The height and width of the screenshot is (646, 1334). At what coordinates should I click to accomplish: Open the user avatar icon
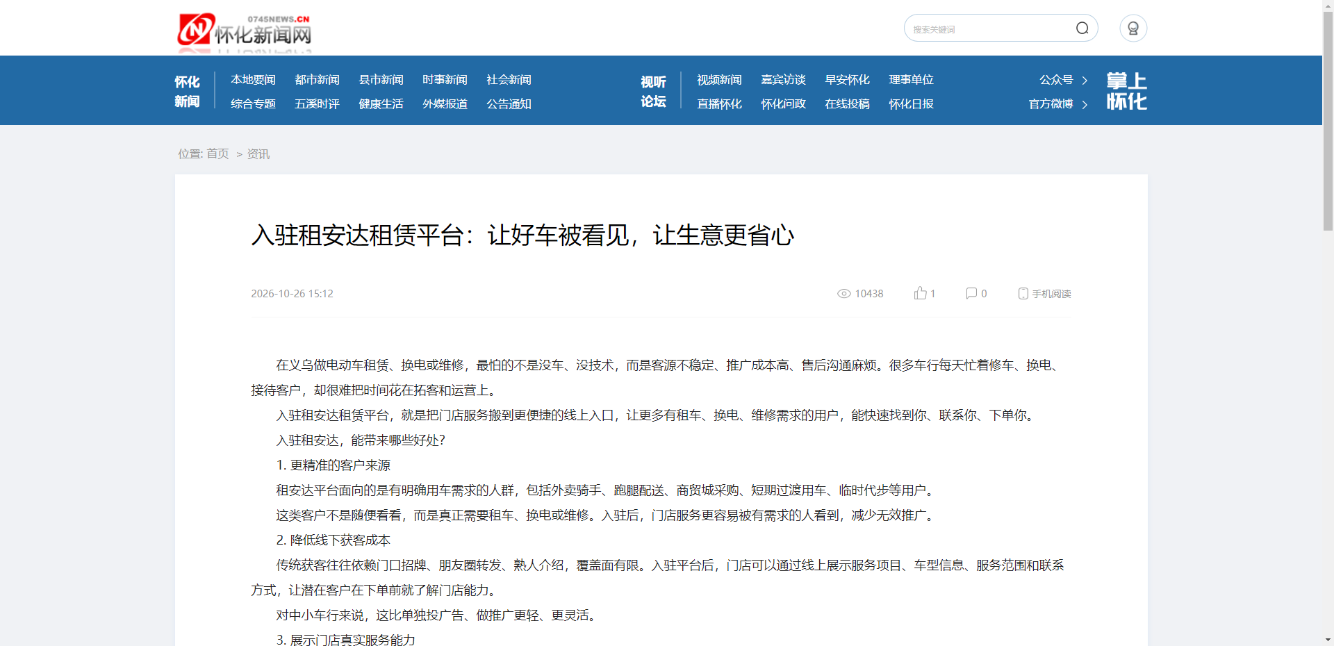coord(1133,28)
